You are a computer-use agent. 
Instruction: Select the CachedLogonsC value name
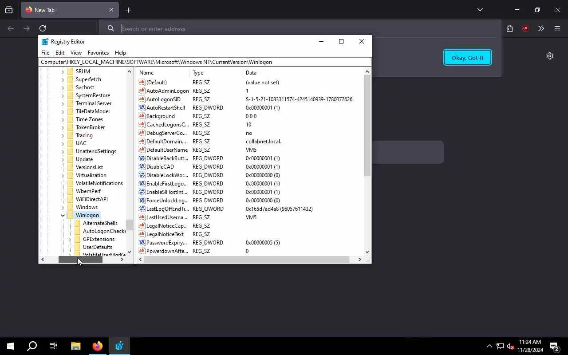(x=167, y=124)
